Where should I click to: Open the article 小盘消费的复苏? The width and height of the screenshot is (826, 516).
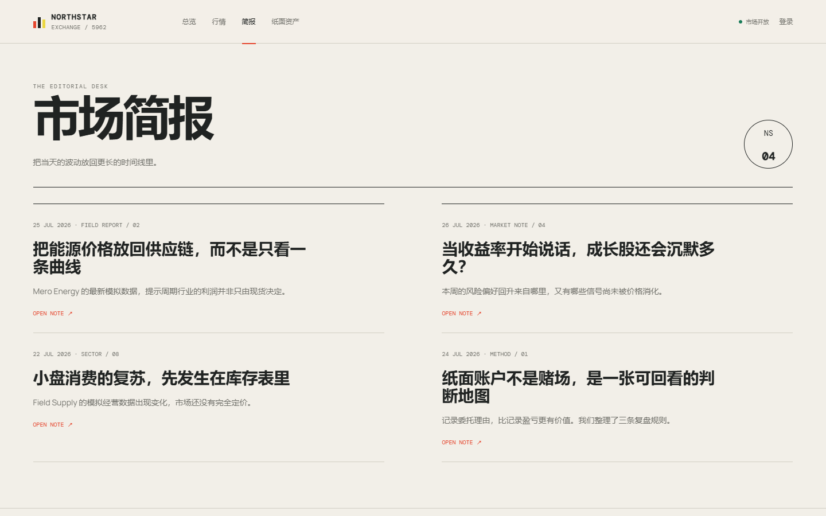[161, 378]
